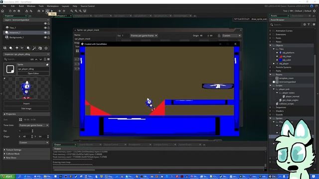Image resolution: width=319 pixels, height=179 pixels.
Task: Click the user account icon top right
Action: tap(312, 6)
